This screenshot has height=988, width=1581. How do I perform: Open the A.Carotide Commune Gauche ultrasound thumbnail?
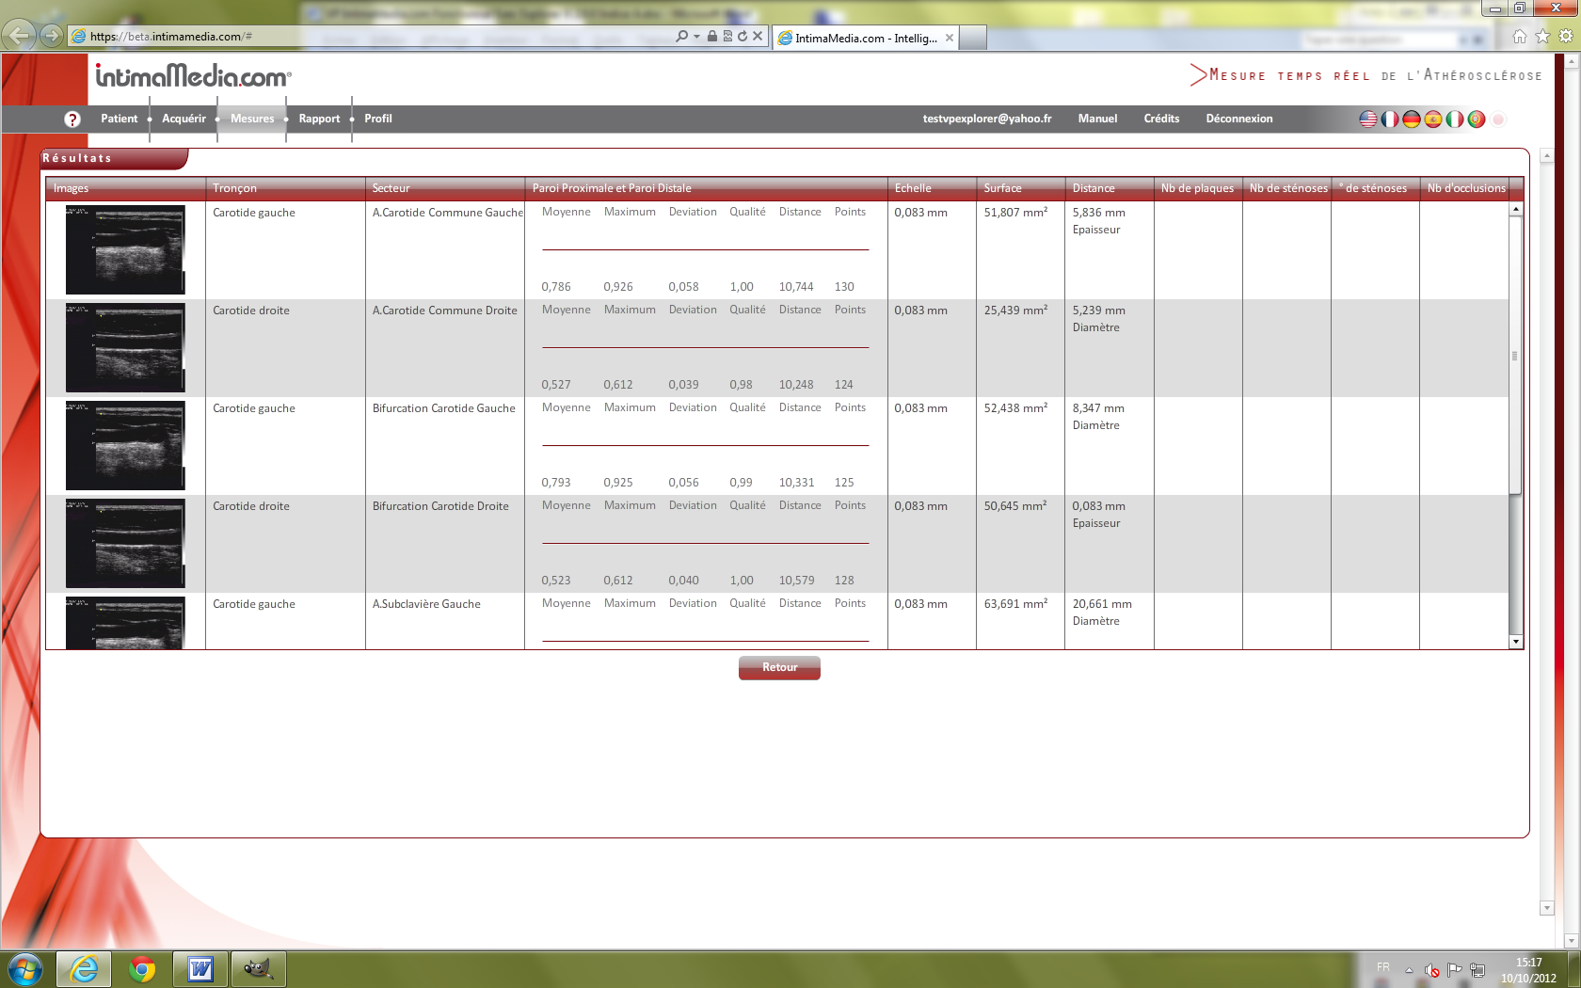tap(125, 249)
